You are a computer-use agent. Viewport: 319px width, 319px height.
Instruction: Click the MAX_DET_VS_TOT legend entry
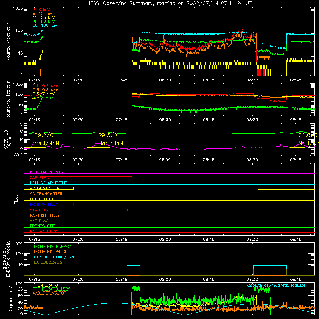(x=49, y=293)
